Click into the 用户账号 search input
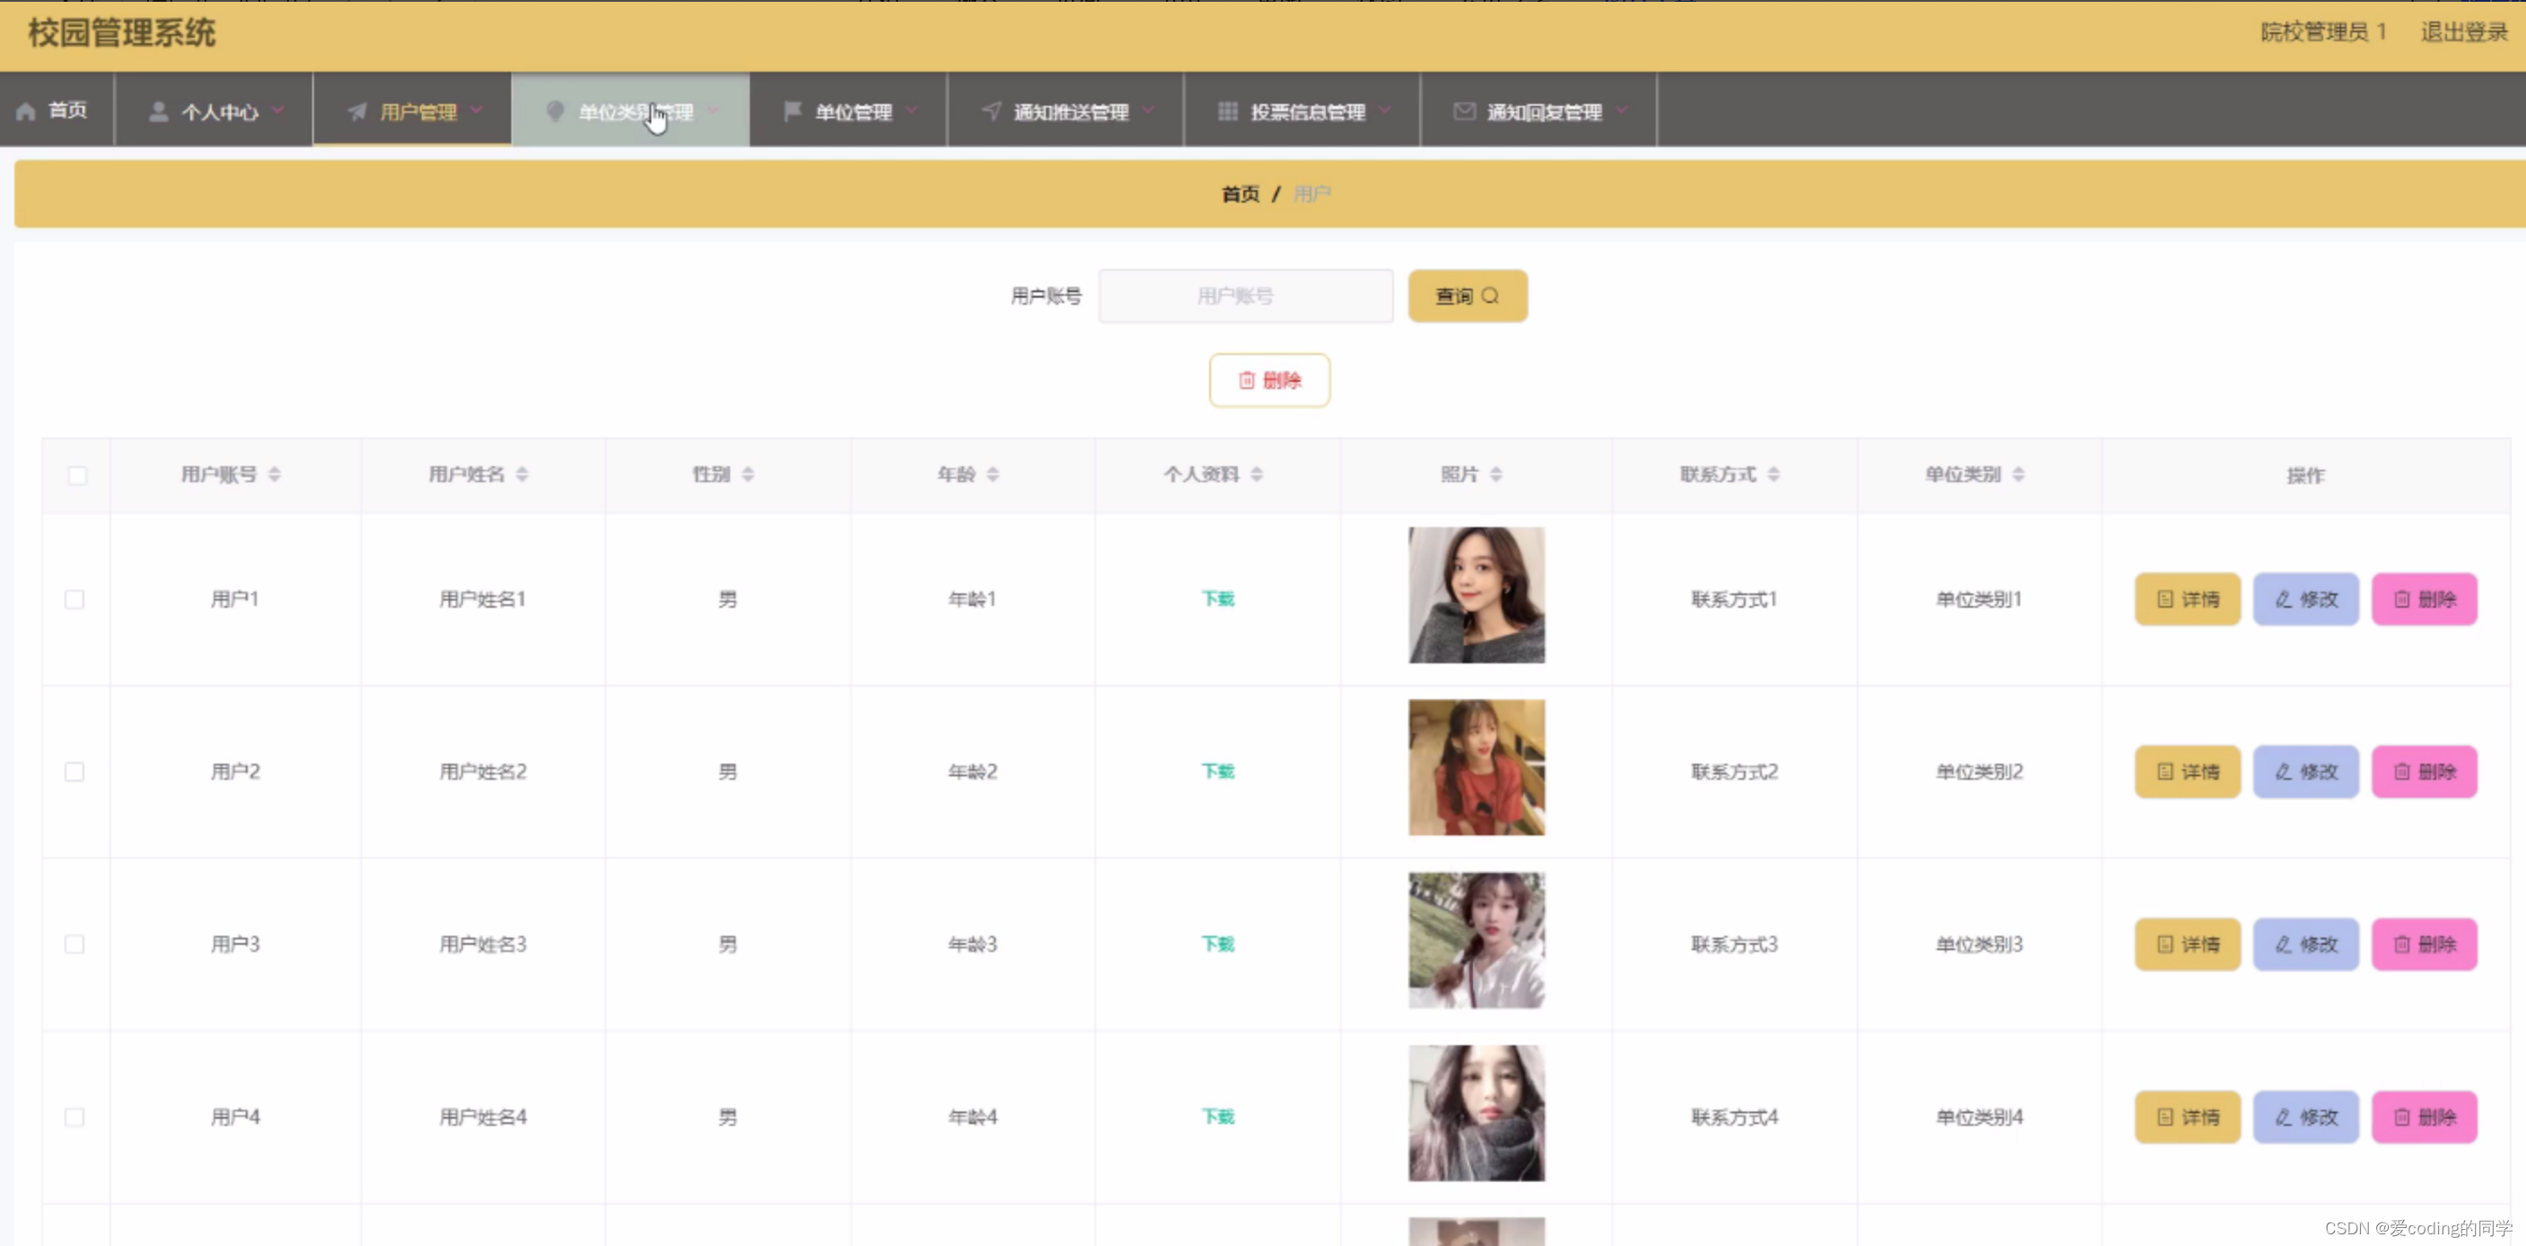This screenshot has height=1246, width=2526. click(x=1245, y=296)
